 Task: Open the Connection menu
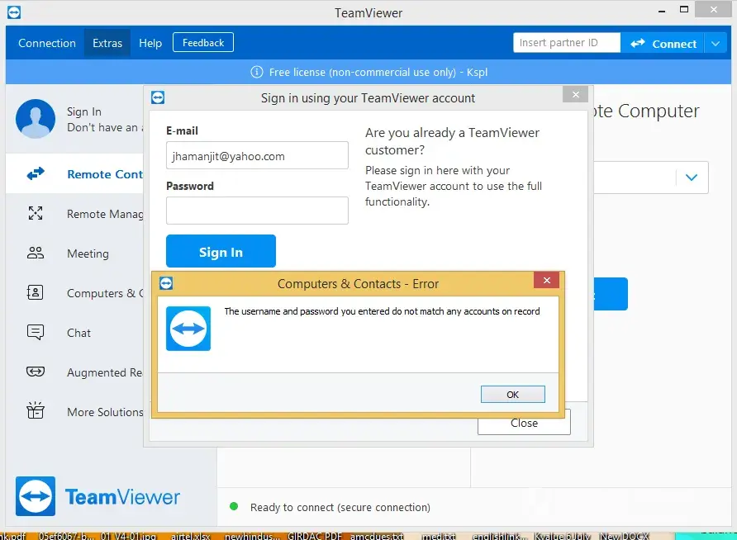coord(47,43)
